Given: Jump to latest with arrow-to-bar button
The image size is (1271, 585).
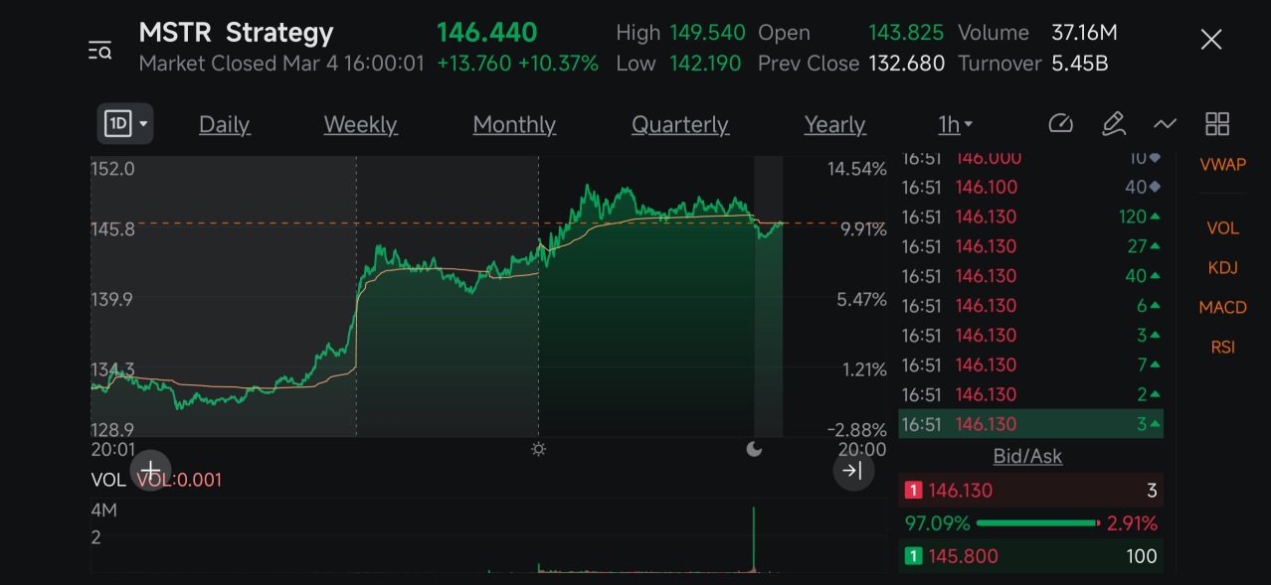Looking at the screenshot, I should tap(853, 470).
